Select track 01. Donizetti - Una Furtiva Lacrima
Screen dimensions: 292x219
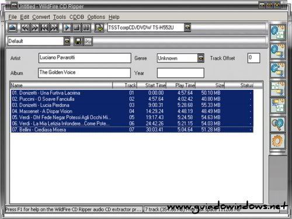coord(132,93)
